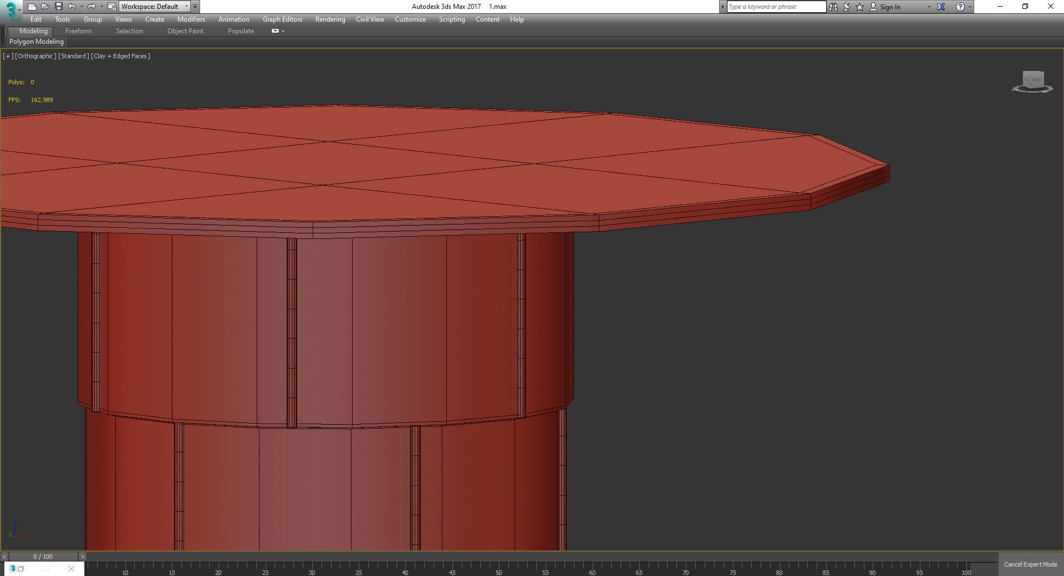Open the Customize menu
Image resolution: width=1064 pixels, height=576 pixels.
tap(410, 19)
